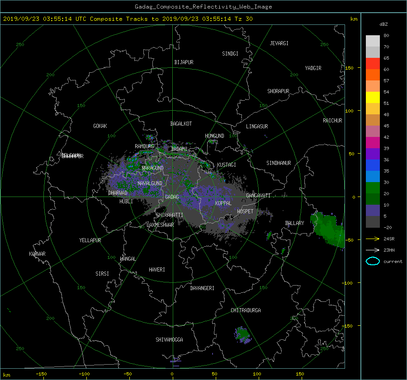Select the purple 39-36 dBZ swatch
Screen dimensions: 407x380
tap(373, 154)
